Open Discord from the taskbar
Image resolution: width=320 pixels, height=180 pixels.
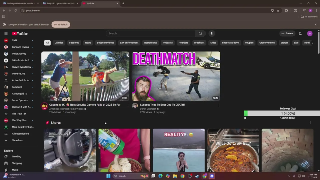pyautogui.click(x=212, y=176)
